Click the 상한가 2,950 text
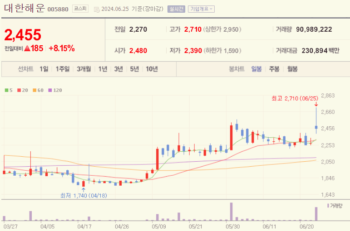The image size is (350, 231). tap(222, 29)
